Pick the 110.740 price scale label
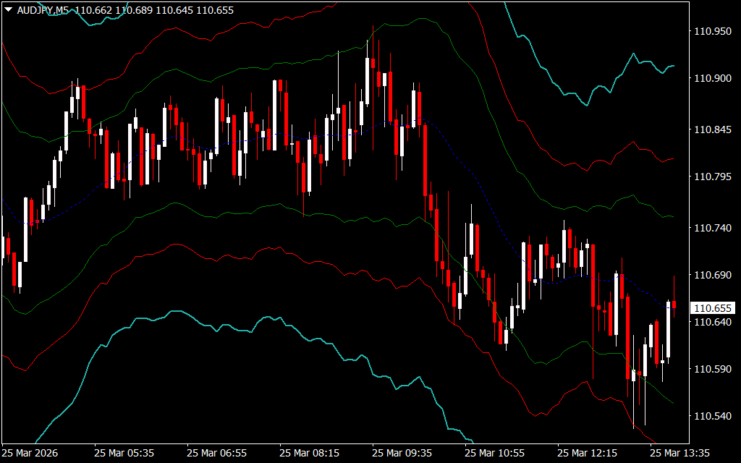 tap(711, 228)
